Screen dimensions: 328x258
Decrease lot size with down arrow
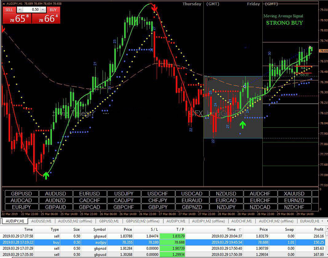click(x=20, y=10)
